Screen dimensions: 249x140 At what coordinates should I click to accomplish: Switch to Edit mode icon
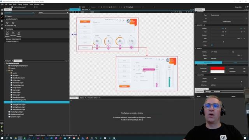click(2, 14)
